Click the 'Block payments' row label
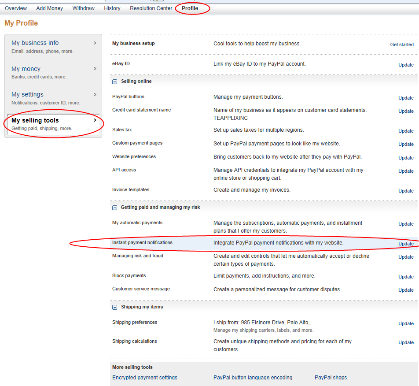Screen dimensions: 419x386 (129, 276)
